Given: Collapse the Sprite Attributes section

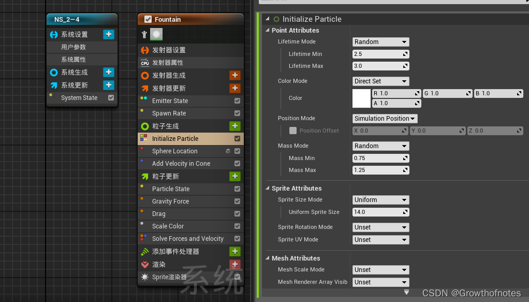Looking at the screenshot, I should tap(267, 188).
